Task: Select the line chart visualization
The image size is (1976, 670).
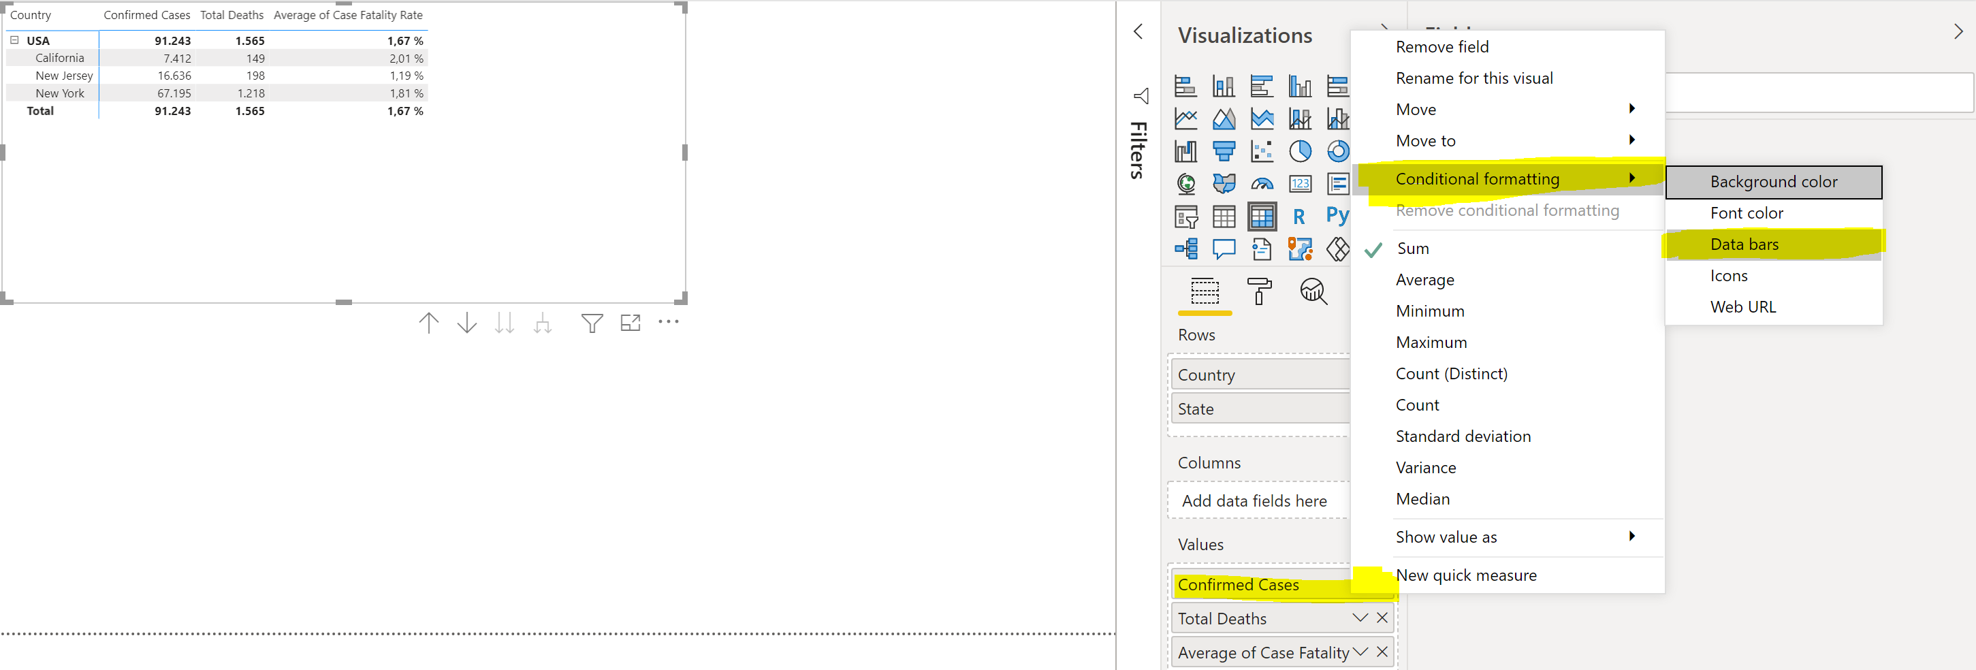Action: pyautogui.click(x=1185, y=119)
